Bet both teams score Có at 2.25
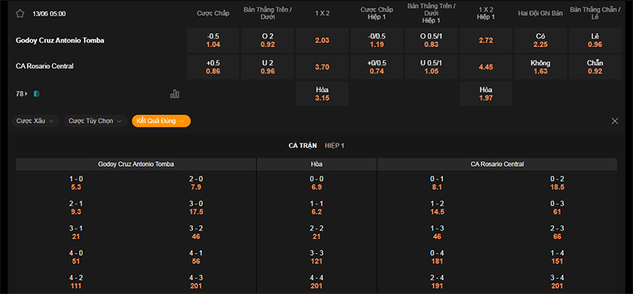 pyautogui.click(x=540, y=40)
